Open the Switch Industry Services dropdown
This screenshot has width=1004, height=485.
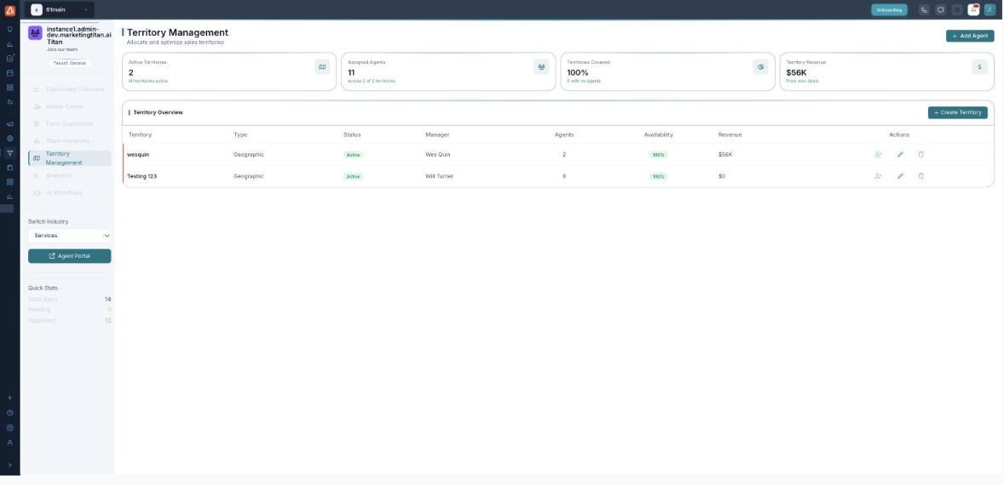point(70,236)
